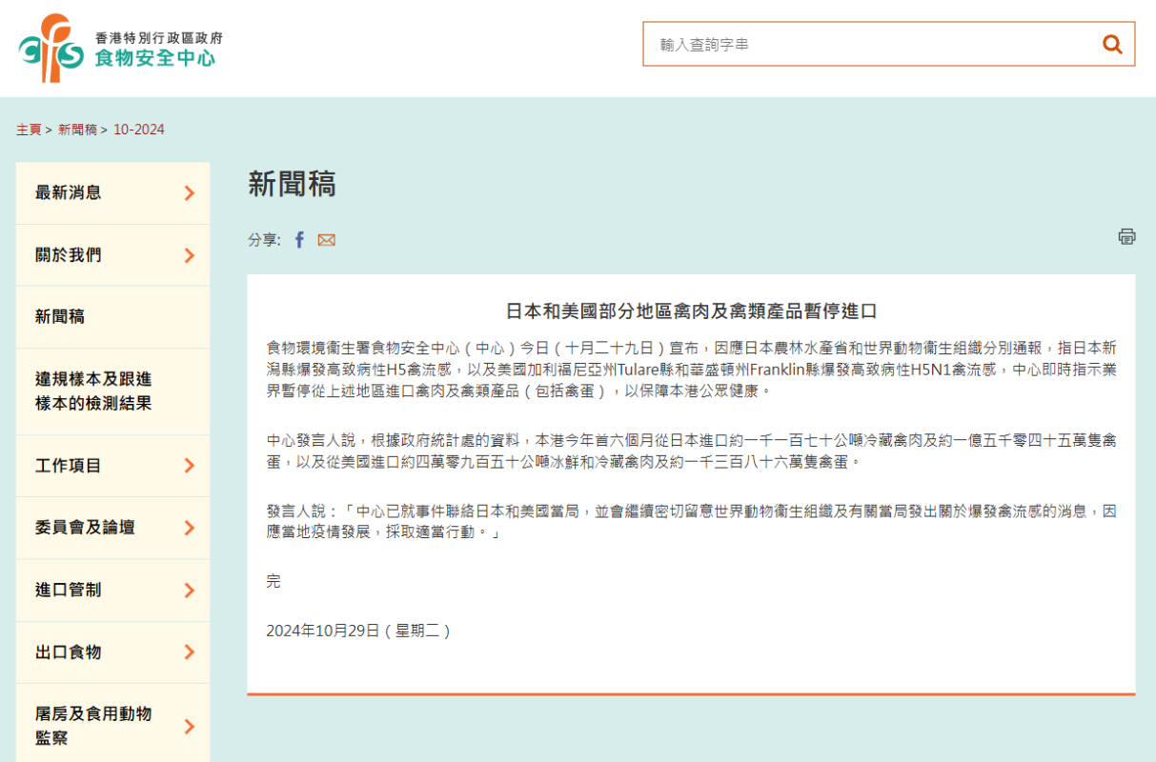Click the press release headline 日本和美國部分地區禽肉
1156x762 pixels.
(691, 311)
